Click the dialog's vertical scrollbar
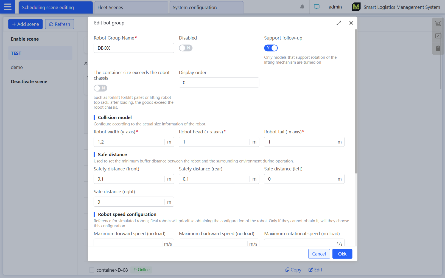 pos(356,102)
